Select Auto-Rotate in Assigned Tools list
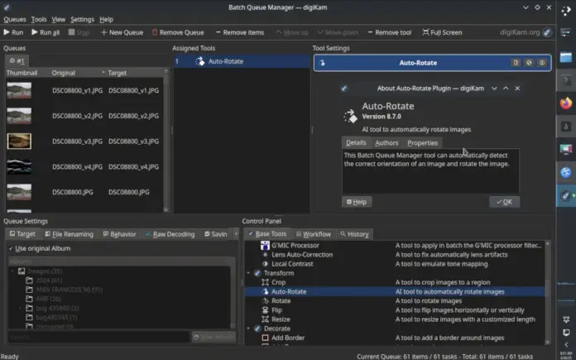This screenshot has height=360, width=576. (x=242, y=61)
